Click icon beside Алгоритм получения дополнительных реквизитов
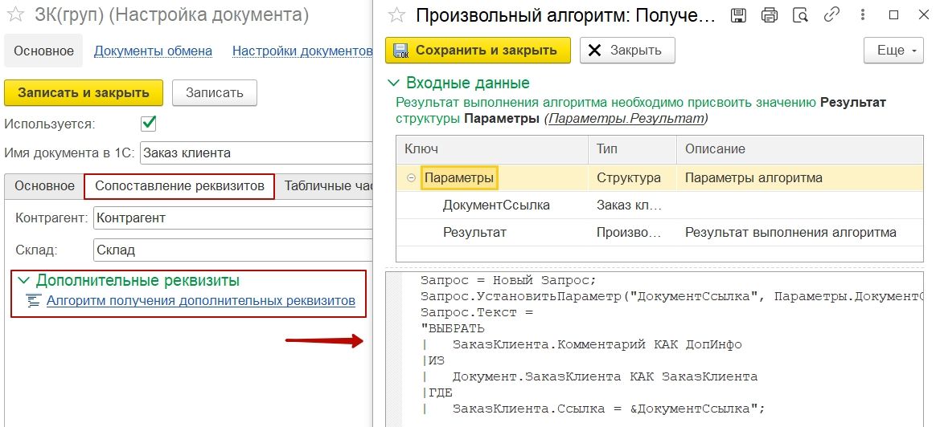The height and width of the screenshot is (427, 936). pos(34,301)
